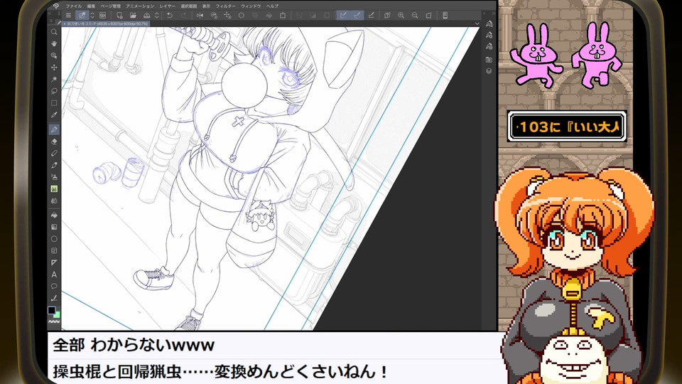
Task: Select the Hand move-canvas tool
Action: pos(54,43)
